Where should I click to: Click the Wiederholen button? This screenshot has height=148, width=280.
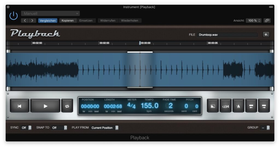click(x=130, y=21)
